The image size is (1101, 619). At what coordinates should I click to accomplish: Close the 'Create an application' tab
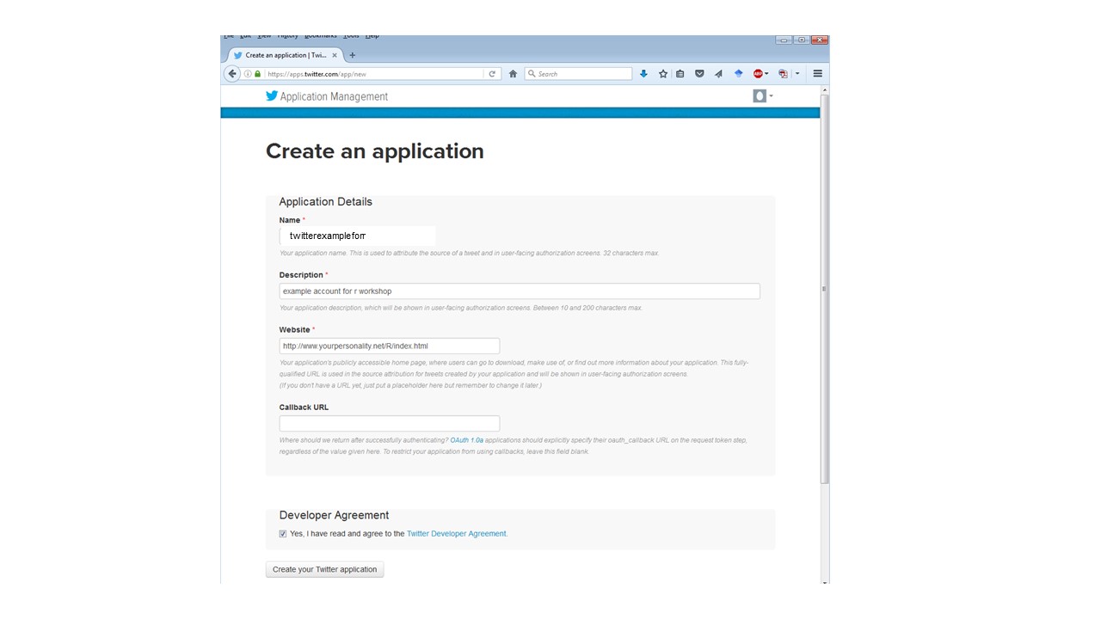tap(335, 55)
